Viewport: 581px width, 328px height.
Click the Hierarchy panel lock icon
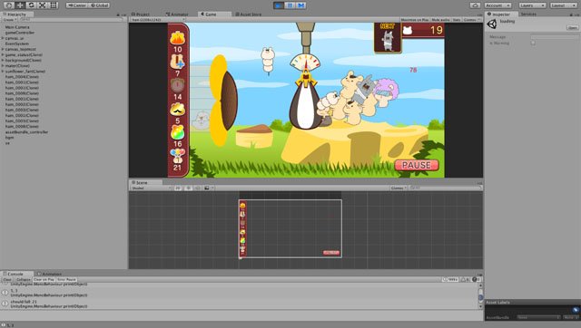click(119, 14)
